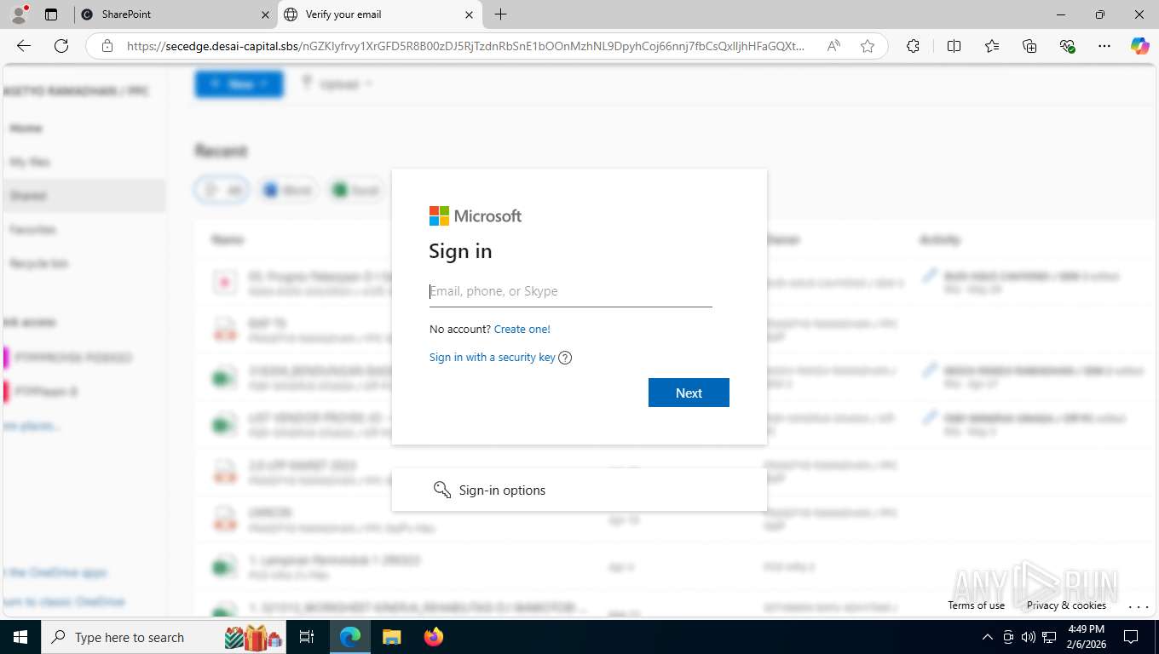Open the Windows Start menu
Screen dimensions: 1159x654
click(x=20, y=637)
